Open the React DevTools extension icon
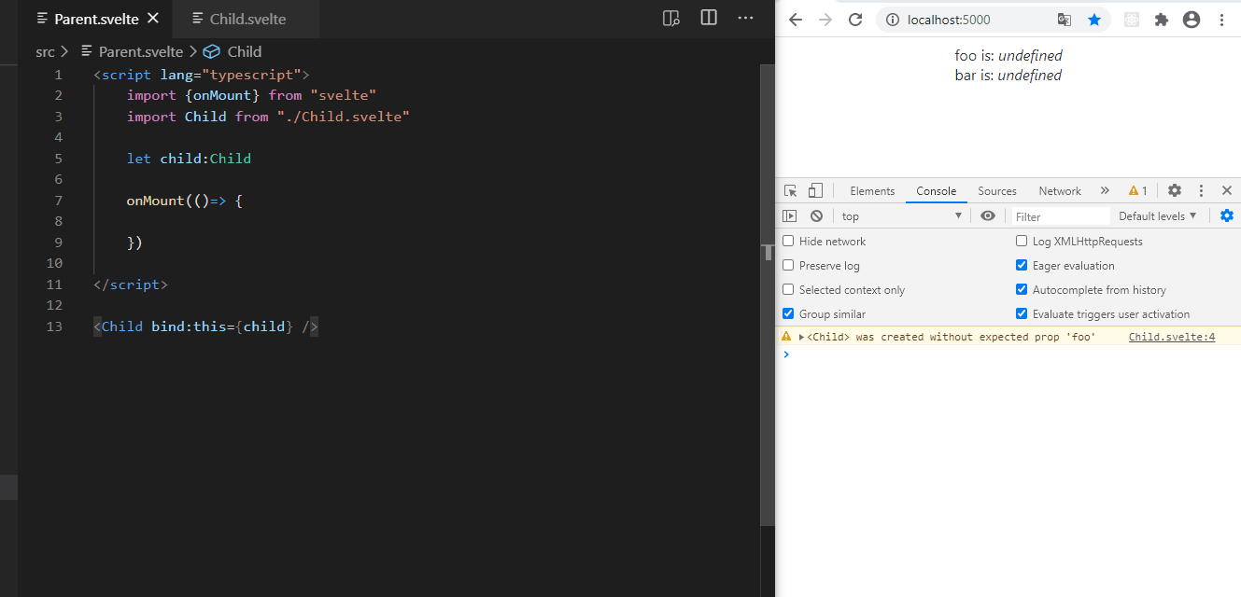The height and width of the screenshot is (597, 1241). [1132, 20]
